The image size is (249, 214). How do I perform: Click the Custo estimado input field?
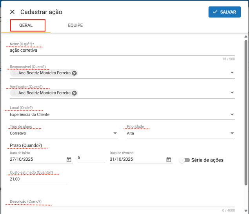[x=38, y=179]
